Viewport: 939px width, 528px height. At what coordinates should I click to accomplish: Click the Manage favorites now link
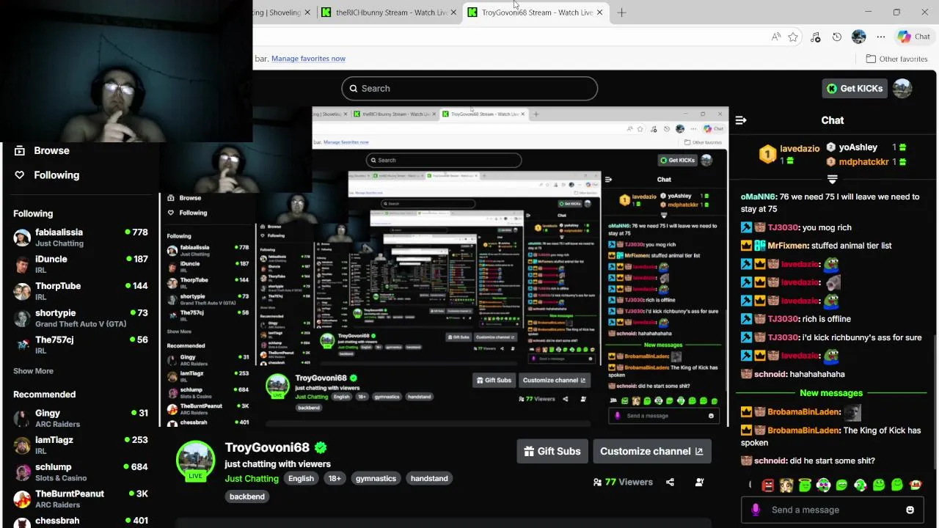pyautogui.click(x=308, y=59)
